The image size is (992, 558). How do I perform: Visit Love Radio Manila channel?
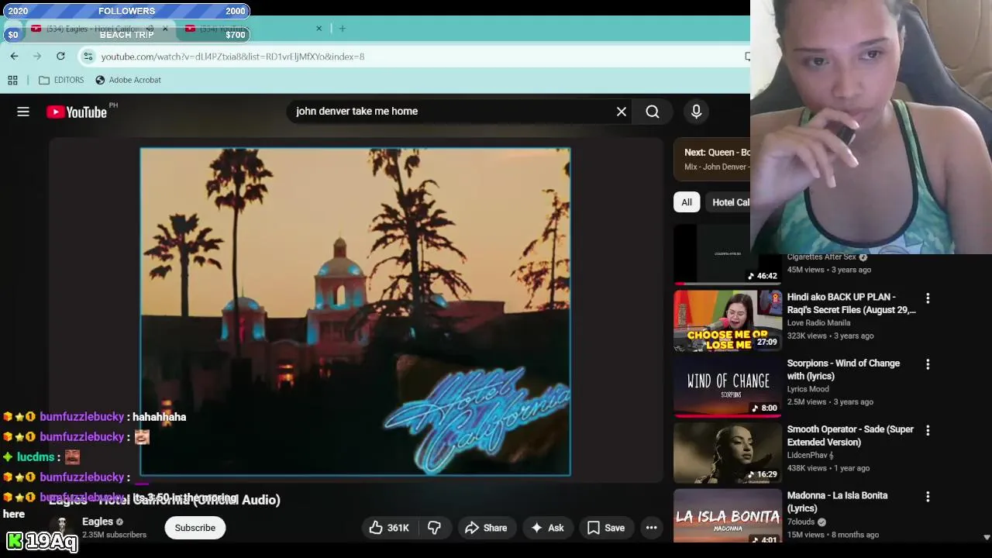(818, 323)
